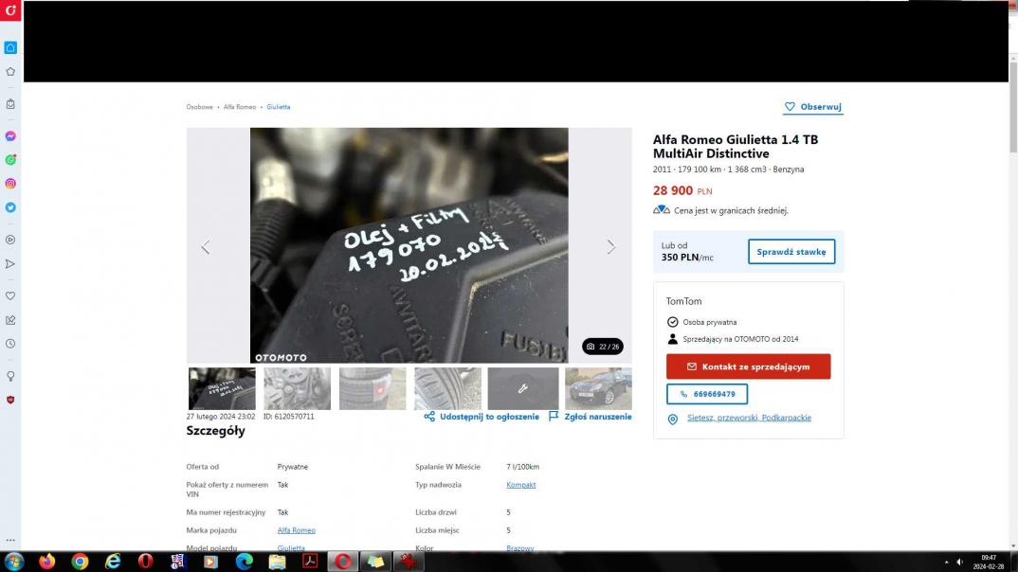This screenshot has width=1018, height=572.
Task: Open Instagram in Opera sidebar
Action: [10, 184]
